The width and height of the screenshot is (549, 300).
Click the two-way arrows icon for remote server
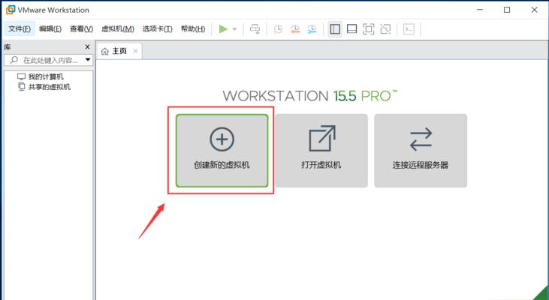421,139
